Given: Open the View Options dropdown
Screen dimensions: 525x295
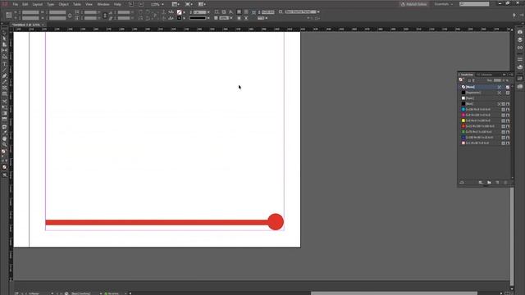Looking at the screenshot, I should [x=176, y=4].
